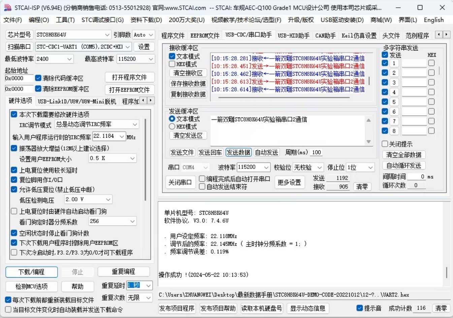Open the 文件(F) menu
The image size is (453, 318).
coord(12,20)
